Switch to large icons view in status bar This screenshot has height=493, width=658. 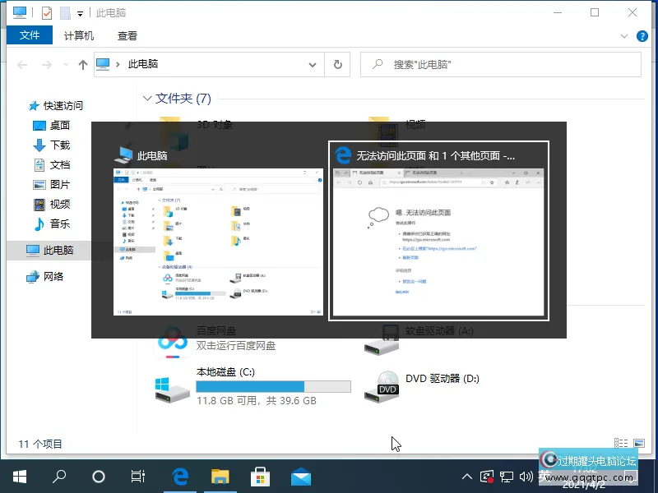tap(639, 444)
